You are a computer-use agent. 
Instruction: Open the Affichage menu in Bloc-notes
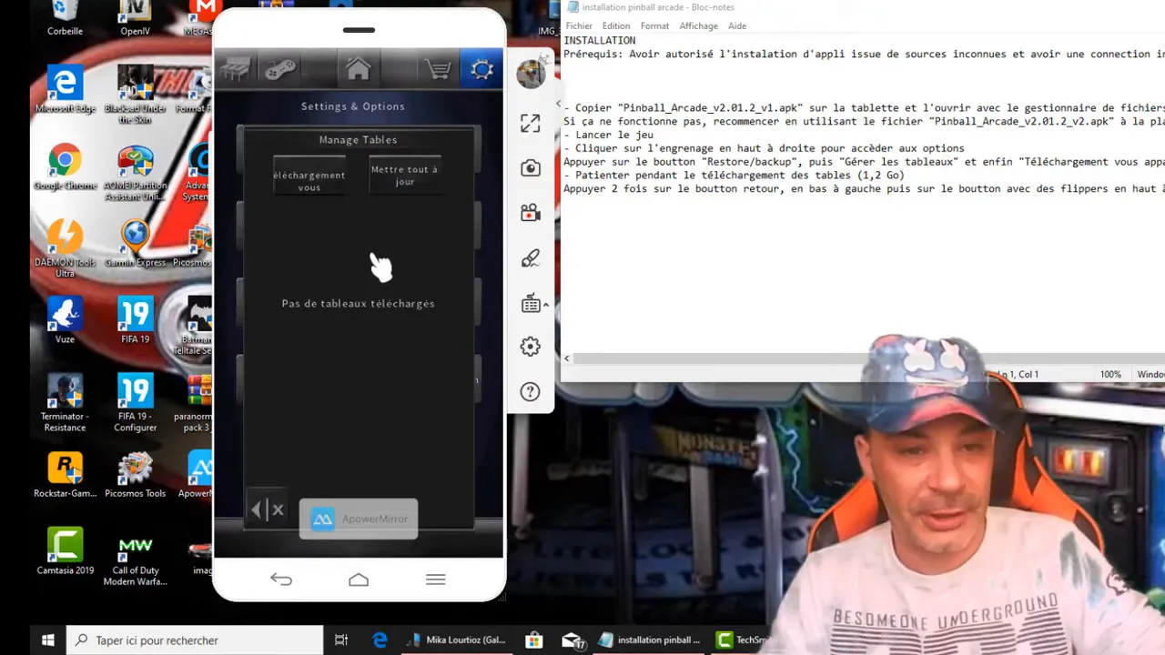coord(699,26)
